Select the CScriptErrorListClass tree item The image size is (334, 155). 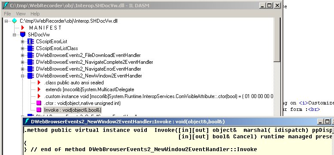point(57,48)
